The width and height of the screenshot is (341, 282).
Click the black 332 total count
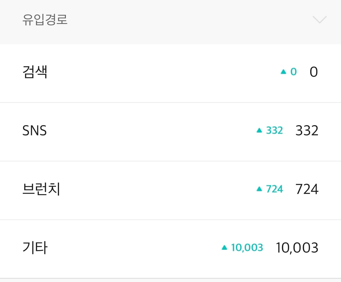coord(307,131)
